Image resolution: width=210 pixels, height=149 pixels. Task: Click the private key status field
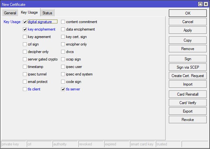[x=13, y=144]
